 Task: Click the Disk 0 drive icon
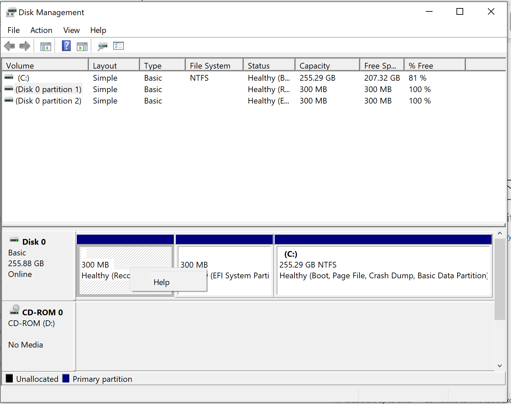pyautogui.click(x=14, y=240)
